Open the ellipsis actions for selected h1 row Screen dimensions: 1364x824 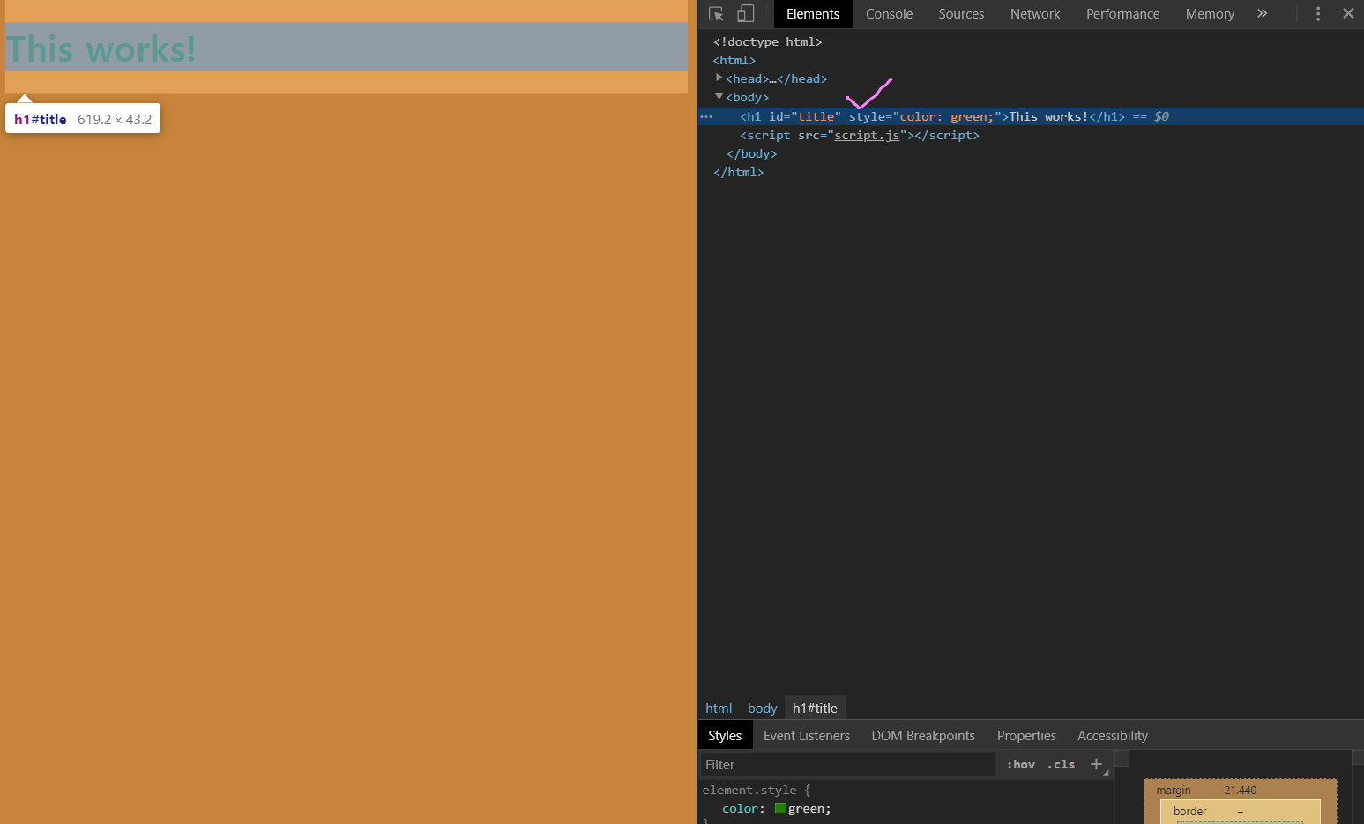click(x=706, y=116)
